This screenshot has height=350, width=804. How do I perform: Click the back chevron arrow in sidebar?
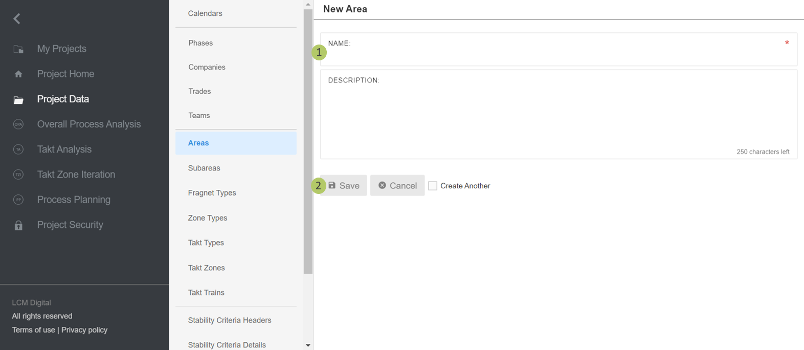click(17, 19)
